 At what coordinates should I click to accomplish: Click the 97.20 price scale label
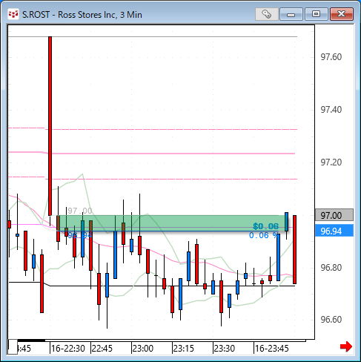click(331, 162)
